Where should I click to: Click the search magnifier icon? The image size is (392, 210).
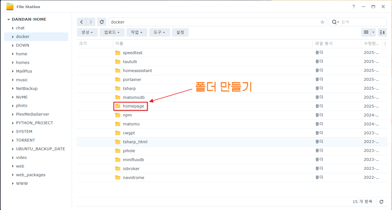pyautogui.click(x=334, y=22)
